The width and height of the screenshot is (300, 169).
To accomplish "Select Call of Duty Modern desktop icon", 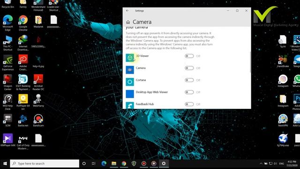I will point(23,142).
